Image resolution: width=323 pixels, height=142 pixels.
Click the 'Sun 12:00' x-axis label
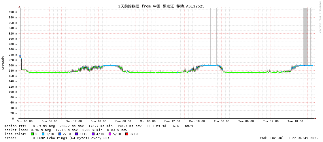pos(74,121)
